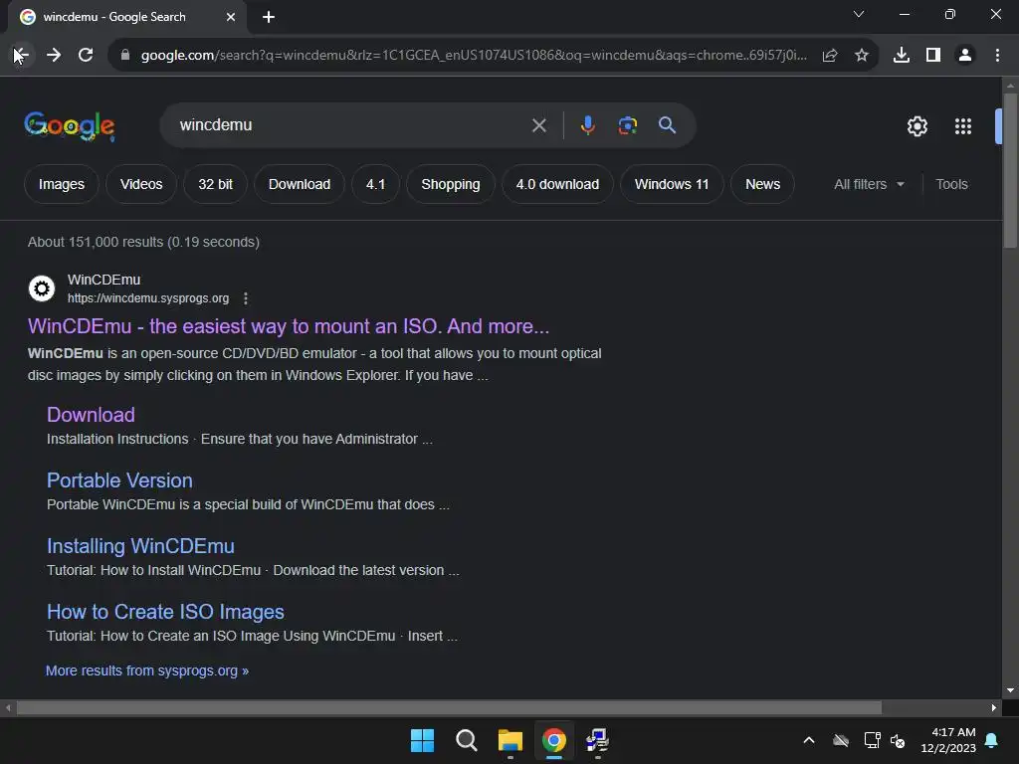Click the Chrome taskbar icon
This screenshot has height=764, width=1019.
(x=554, y=740)
